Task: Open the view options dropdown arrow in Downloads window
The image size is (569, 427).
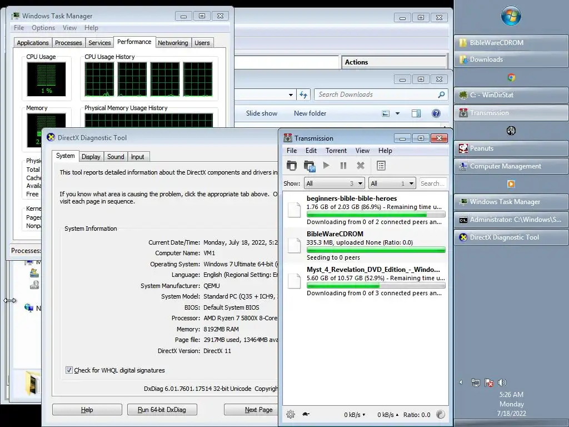Action: pos(398,113)
